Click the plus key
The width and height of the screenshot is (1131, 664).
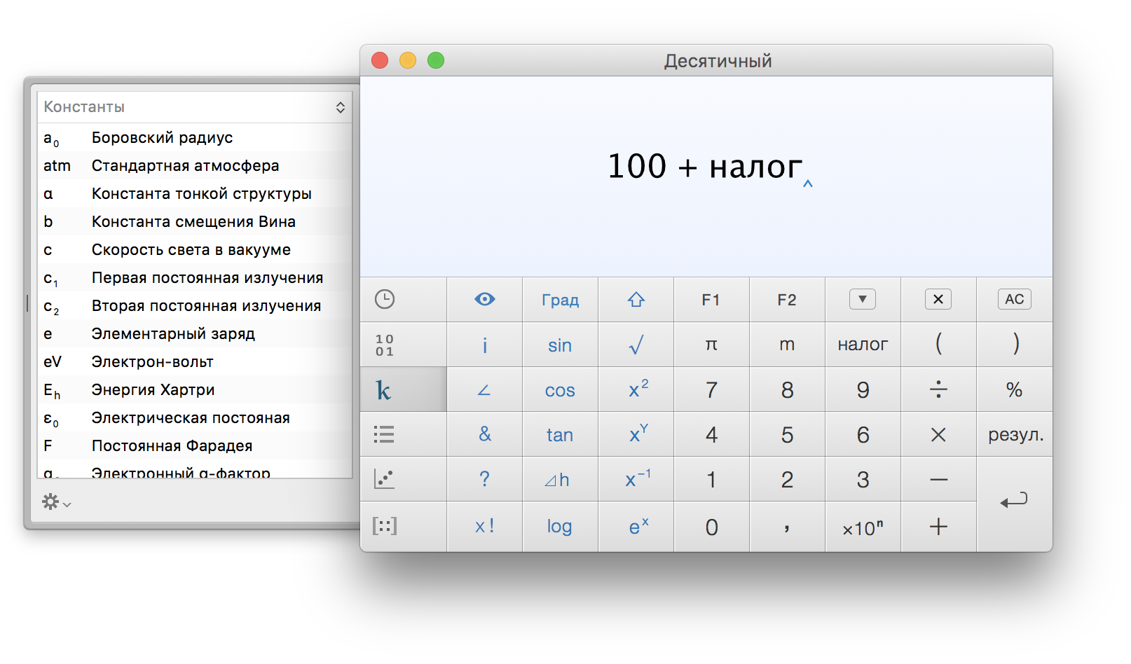coord(939,526)
